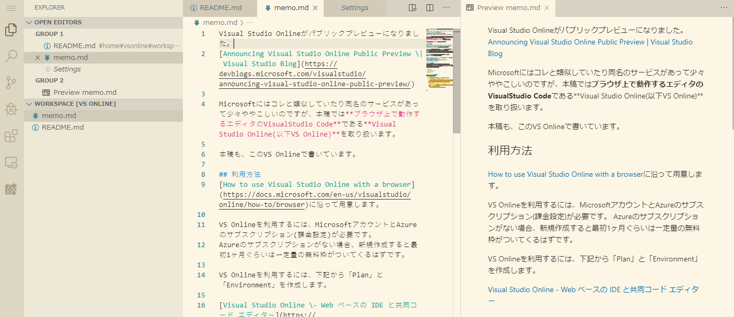
Task: Click the 利用方法 heading in preview
Action: (510, 150)
